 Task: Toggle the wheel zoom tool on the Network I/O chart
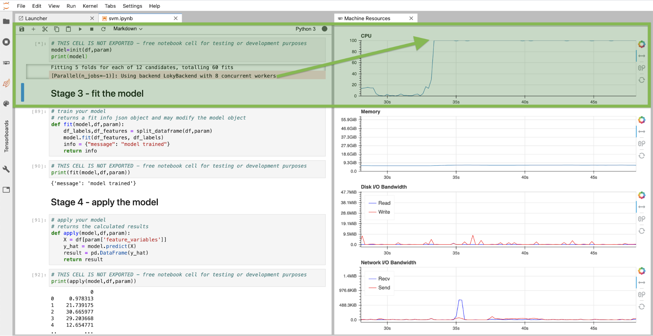[642, 295]
